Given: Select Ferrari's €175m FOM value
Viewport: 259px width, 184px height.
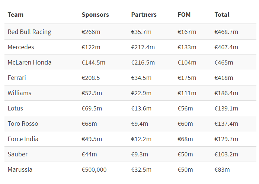Looking at the screenshot, I should point(187,78).
